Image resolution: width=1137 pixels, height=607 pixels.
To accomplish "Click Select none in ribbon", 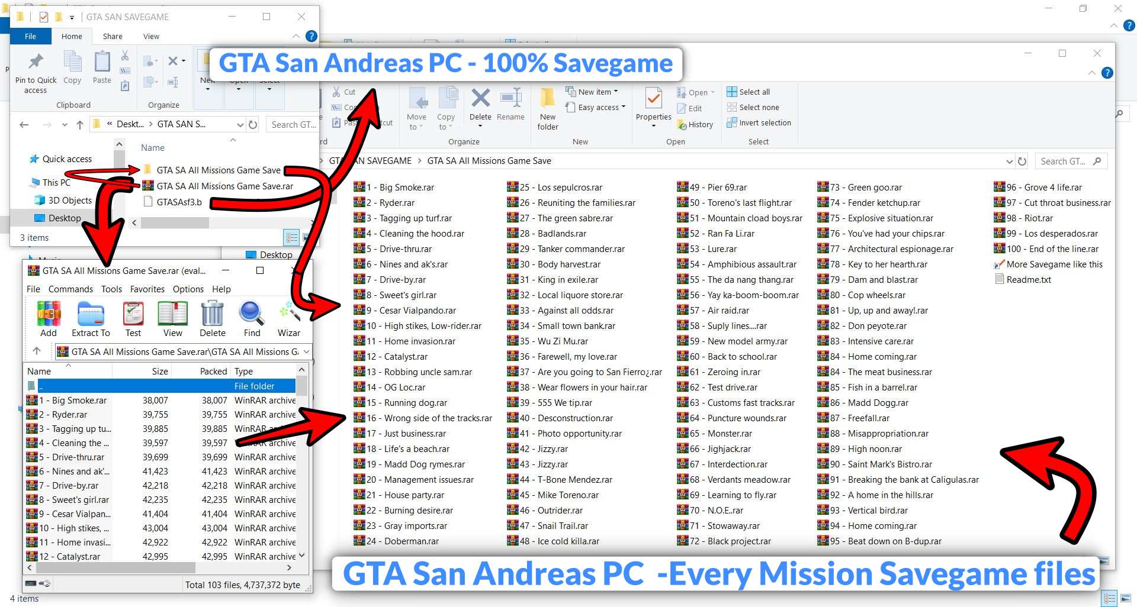I will [x=753, y=107].
